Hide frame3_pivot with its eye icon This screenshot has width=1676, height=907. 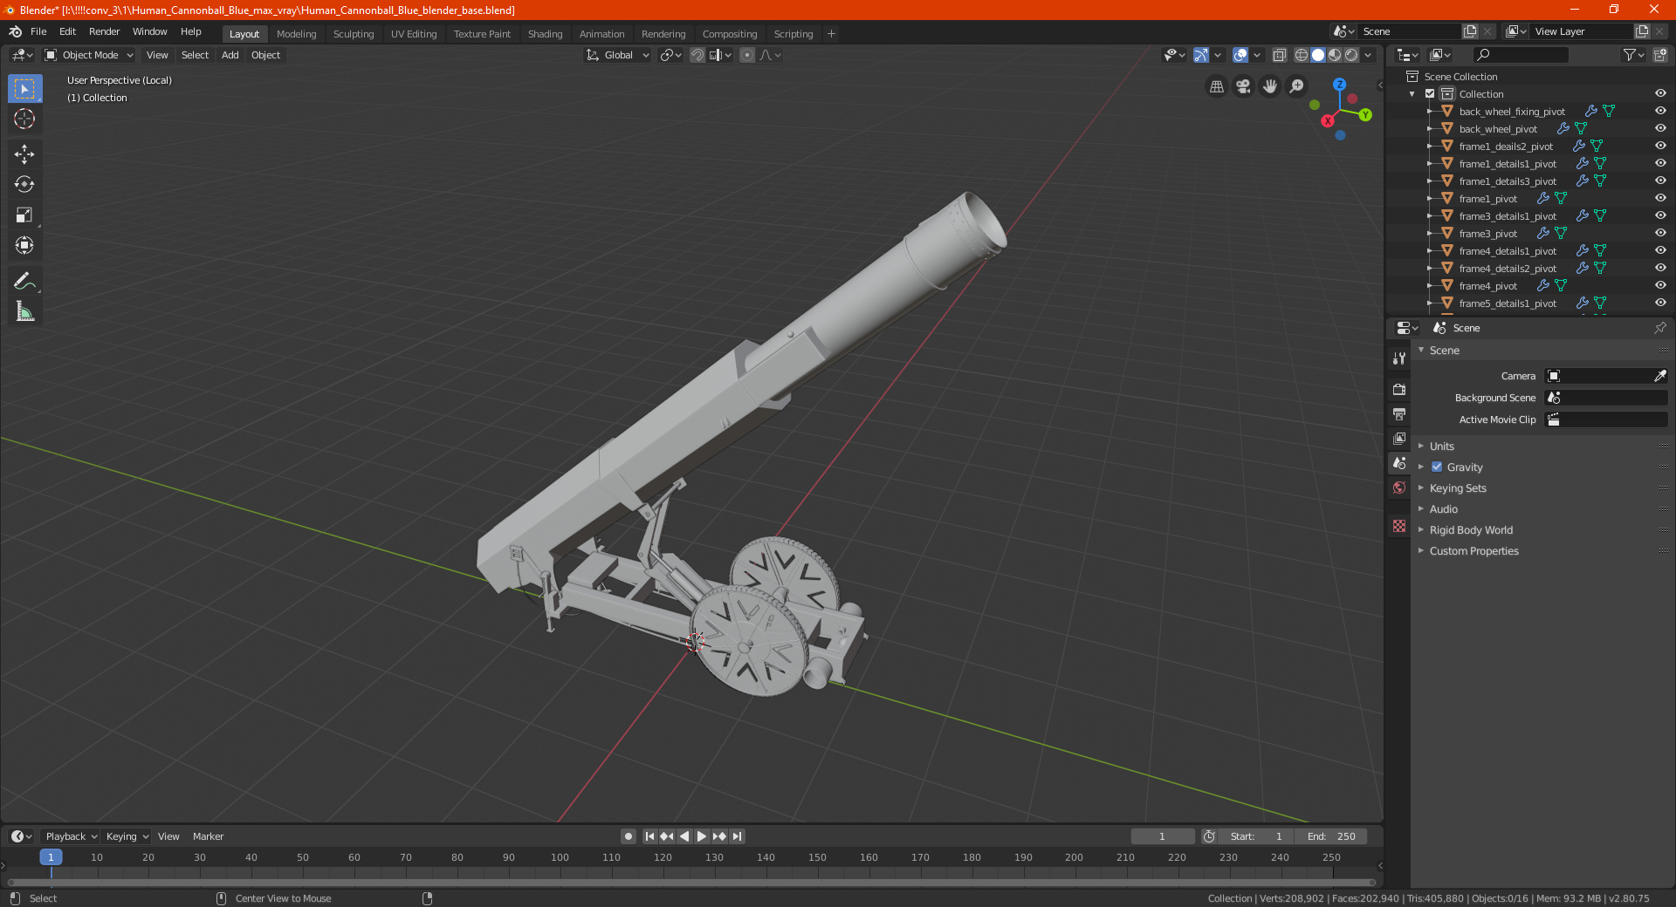(1660, 234)
